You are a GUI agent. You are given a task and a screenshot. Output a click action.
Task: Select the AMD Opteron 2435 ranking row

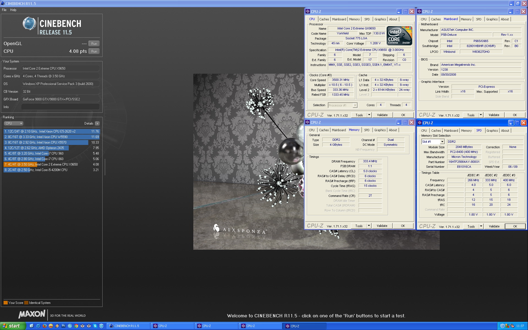52,148
